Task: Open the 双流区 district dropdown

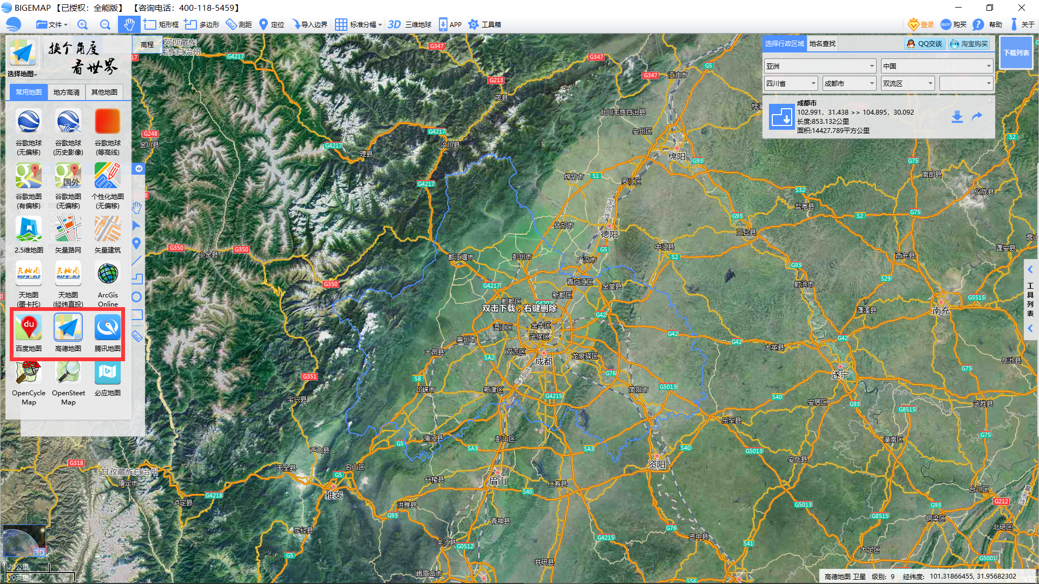Action: [930, 83]
